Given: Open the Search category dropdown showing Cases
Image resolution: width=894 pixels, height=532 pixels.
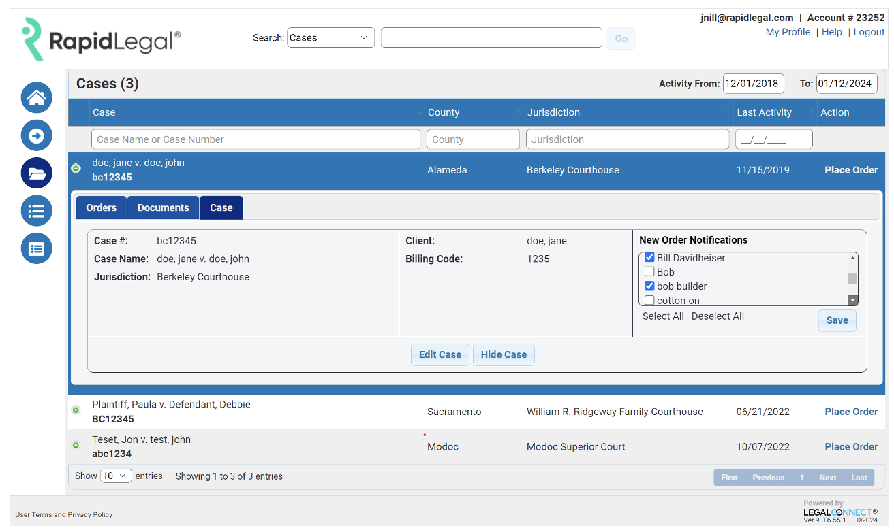Looking at the screenshot, I should [330, 37].
